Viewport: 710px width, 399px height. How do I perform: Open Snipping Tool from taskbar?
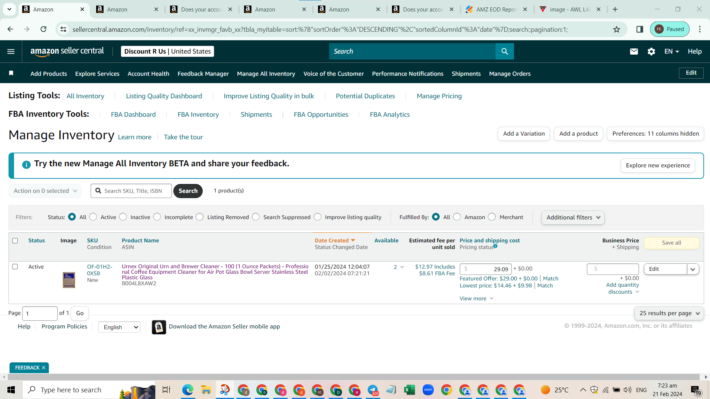point(225,390)
